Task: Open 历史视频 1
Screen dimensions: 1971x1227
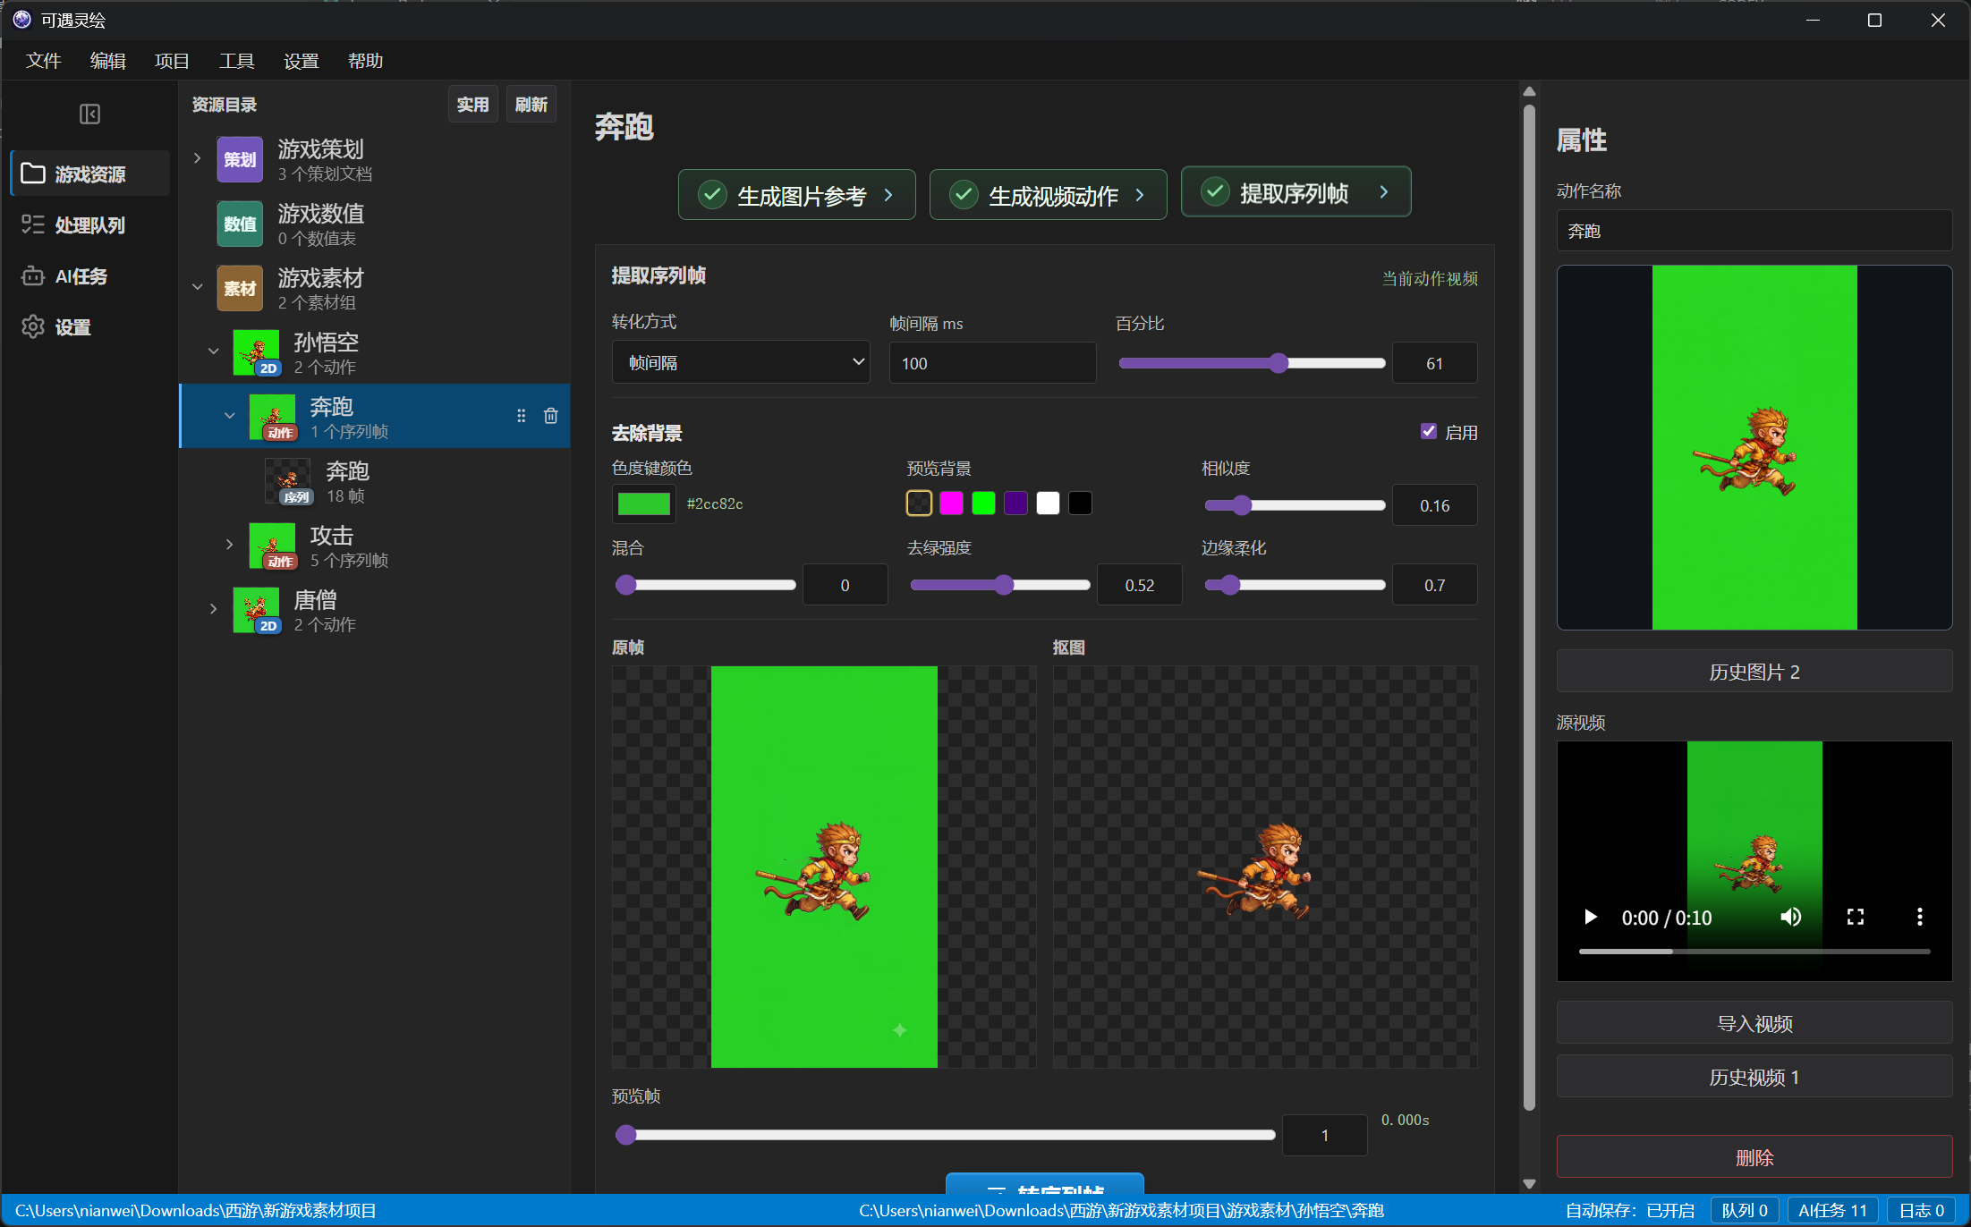Action: coord(1754,1077)
